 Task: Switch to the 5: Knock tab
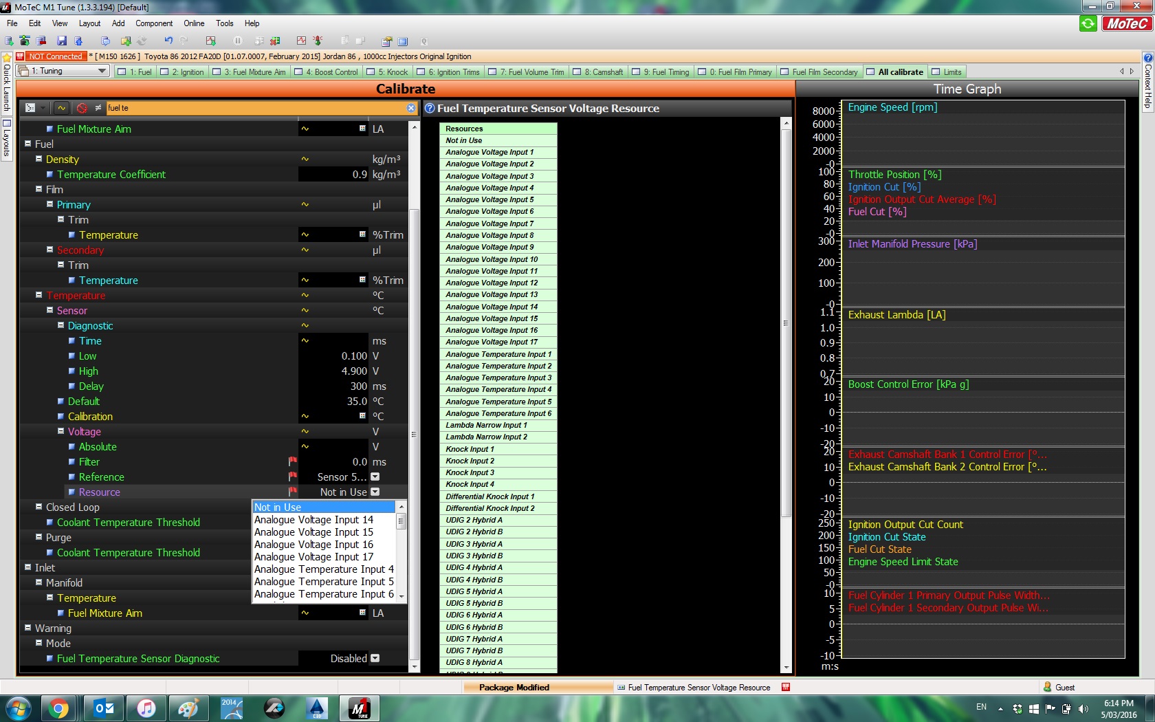pyautogui.click(x=388, y=72)
